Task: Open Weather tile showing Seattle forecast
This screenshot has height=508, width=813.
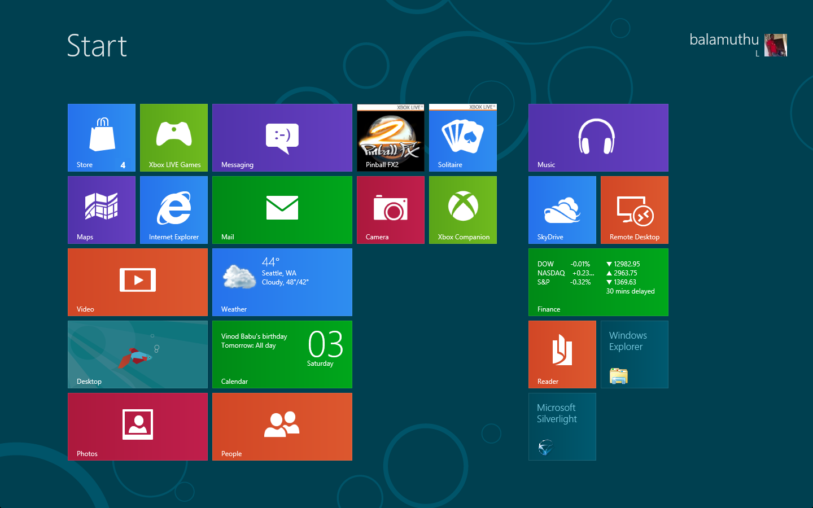Action: (282, 282)
